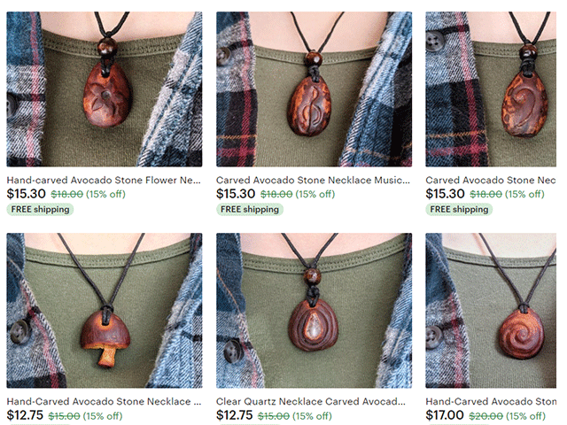Open the treble clef carved necklace photo
This screenshot has width=567, height=425.
(314, 89)
